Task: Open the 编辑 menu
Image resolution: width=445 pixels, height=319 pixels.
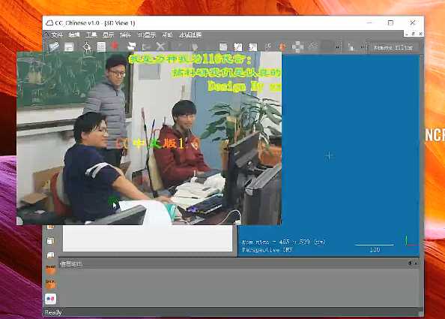Action: point(74,35)
